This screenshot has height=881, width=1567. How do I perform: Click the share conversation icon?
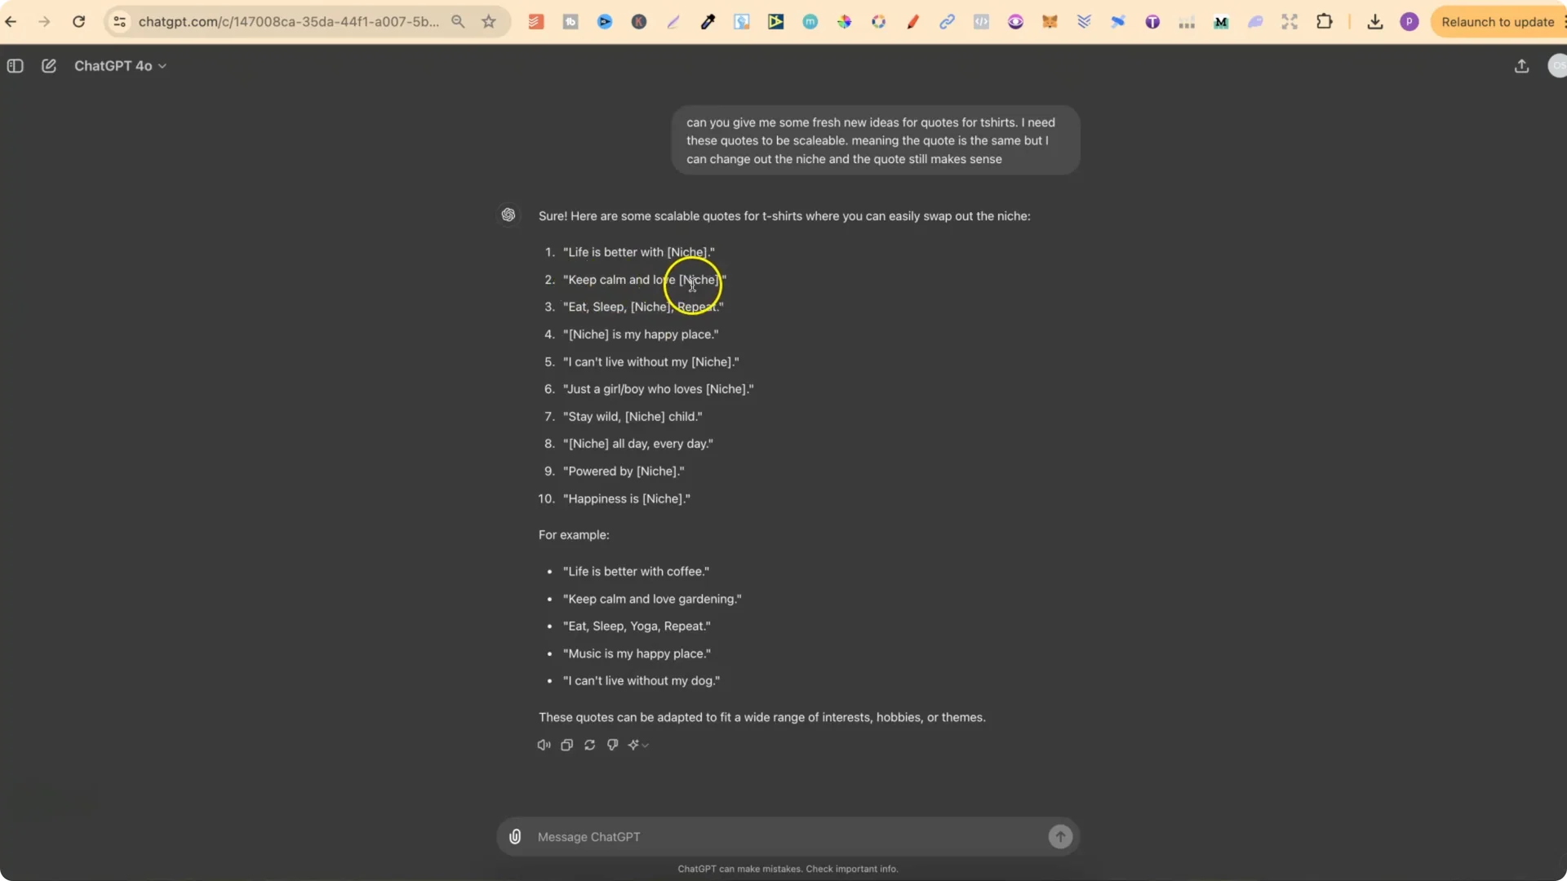pos(1521,66)
